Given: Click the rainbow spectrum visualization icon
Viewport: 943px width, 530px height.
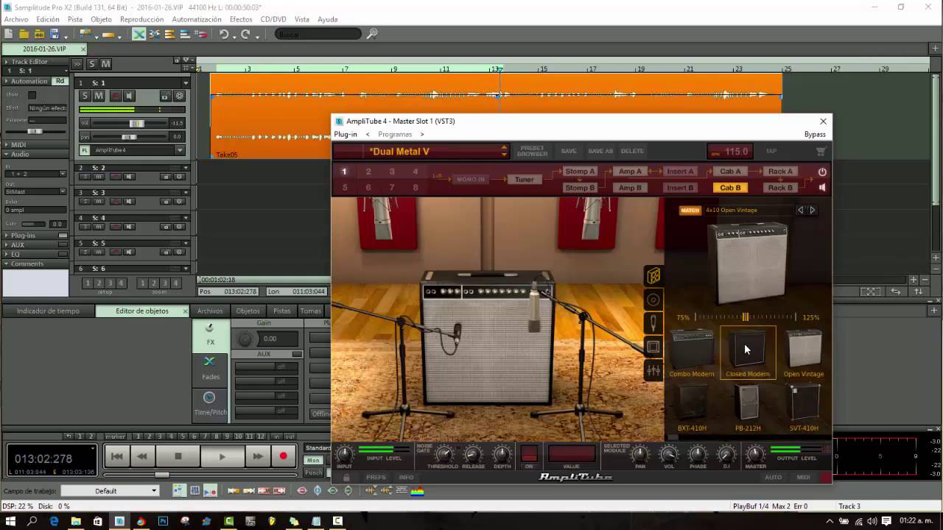Looking at the screenshot, I should tap(417, 490).
